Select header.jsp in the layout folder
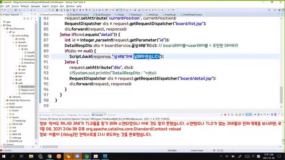The width and height of the screenshot is (285, 160). pyautogui.click(x=19, y=120)
